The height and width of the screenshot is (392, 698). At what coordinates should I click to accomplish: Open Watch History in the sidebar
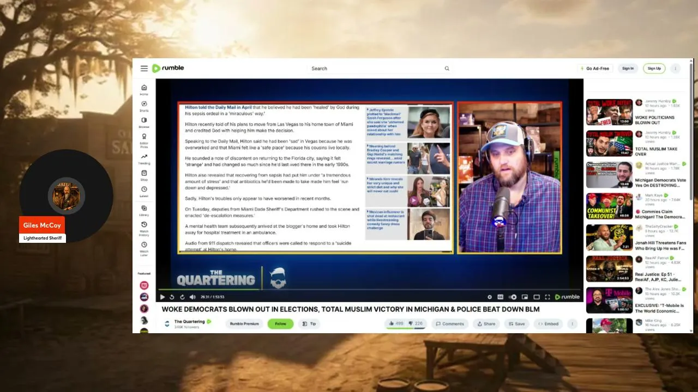tap(144, 228)
